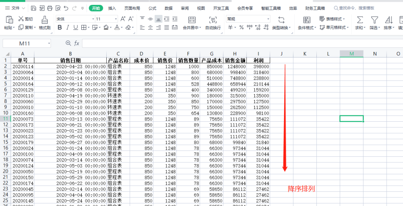The height and width of the screenshot is (206, 403).
Task: Click the zoom magnifier beside fx
Action: click(68, 43)
